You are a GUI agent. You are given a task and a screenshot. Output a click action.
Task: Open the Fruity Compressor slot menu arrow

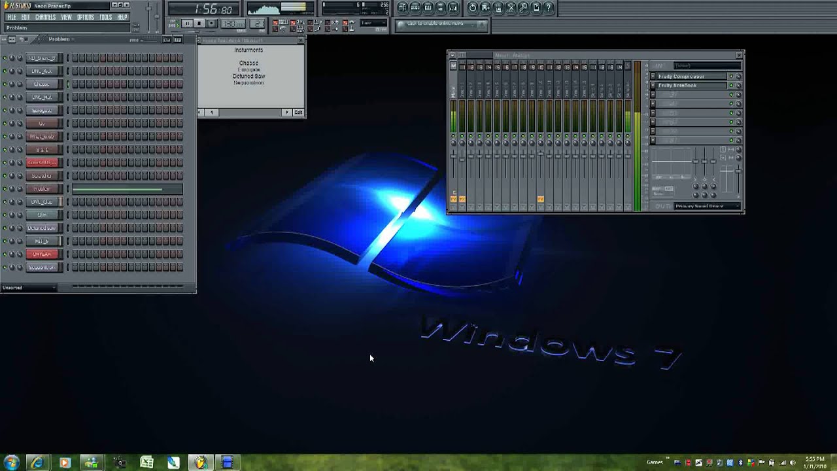click(653, 77)
